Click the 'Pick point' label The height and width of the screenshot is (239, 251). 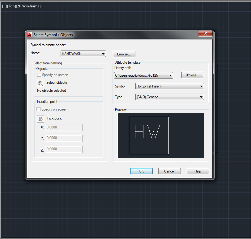pyautogui.click(x=54, y=118)
